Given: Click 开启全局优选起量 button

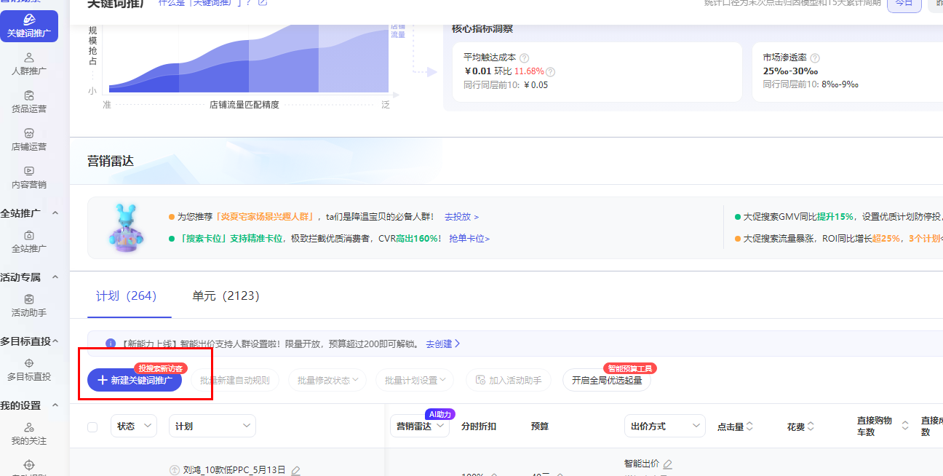Looking at the screenshot, I should click(606, 380).
